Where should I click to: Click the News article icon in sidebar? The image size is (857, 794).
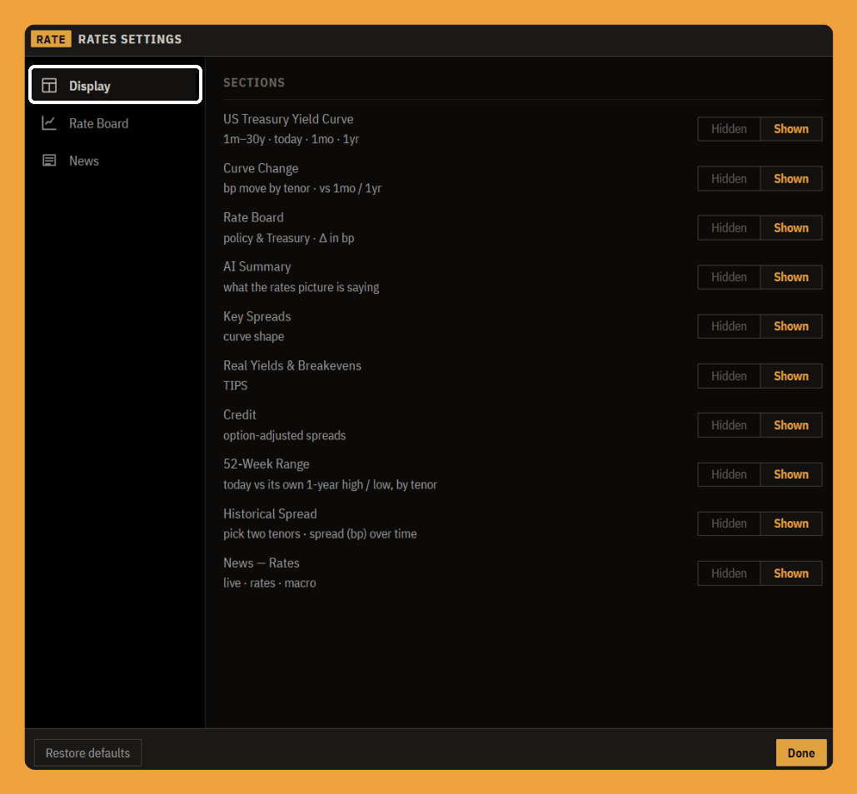49,161
